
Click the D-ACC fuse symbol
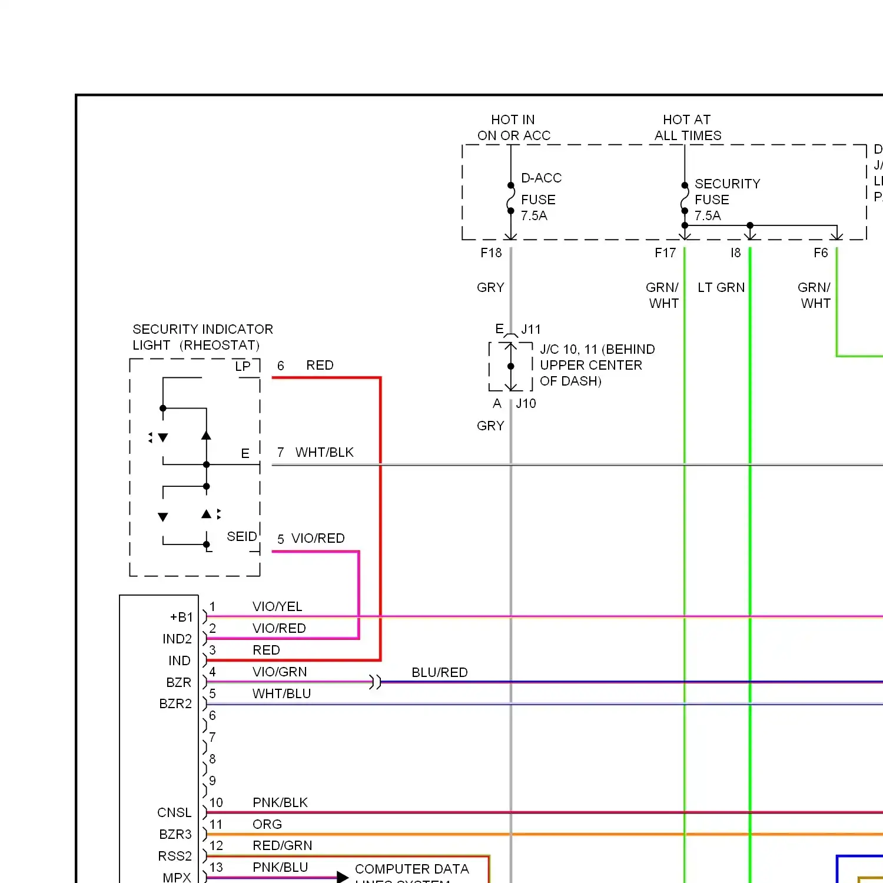(x=510, y=198)
